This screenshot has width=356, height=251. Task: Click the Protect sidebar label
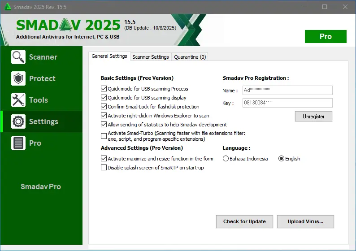[x=42, y=78]
